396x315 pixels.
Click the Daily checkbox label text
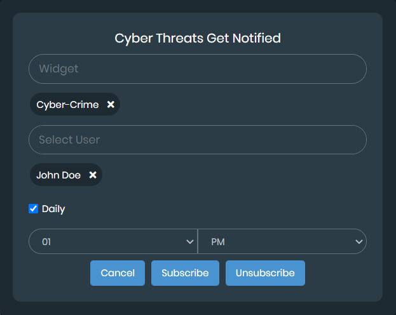(x=53, y=209)
